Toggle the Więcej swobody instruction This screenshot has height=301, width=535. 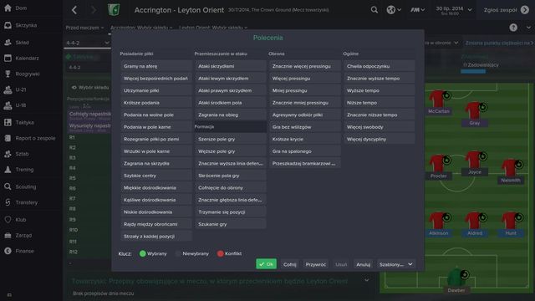tap(380, 127)
